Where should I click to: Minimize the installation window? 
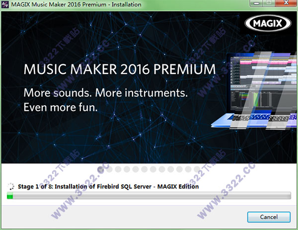257,3
